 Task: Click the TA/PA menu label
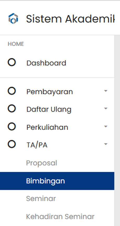[x=37, y=145]
